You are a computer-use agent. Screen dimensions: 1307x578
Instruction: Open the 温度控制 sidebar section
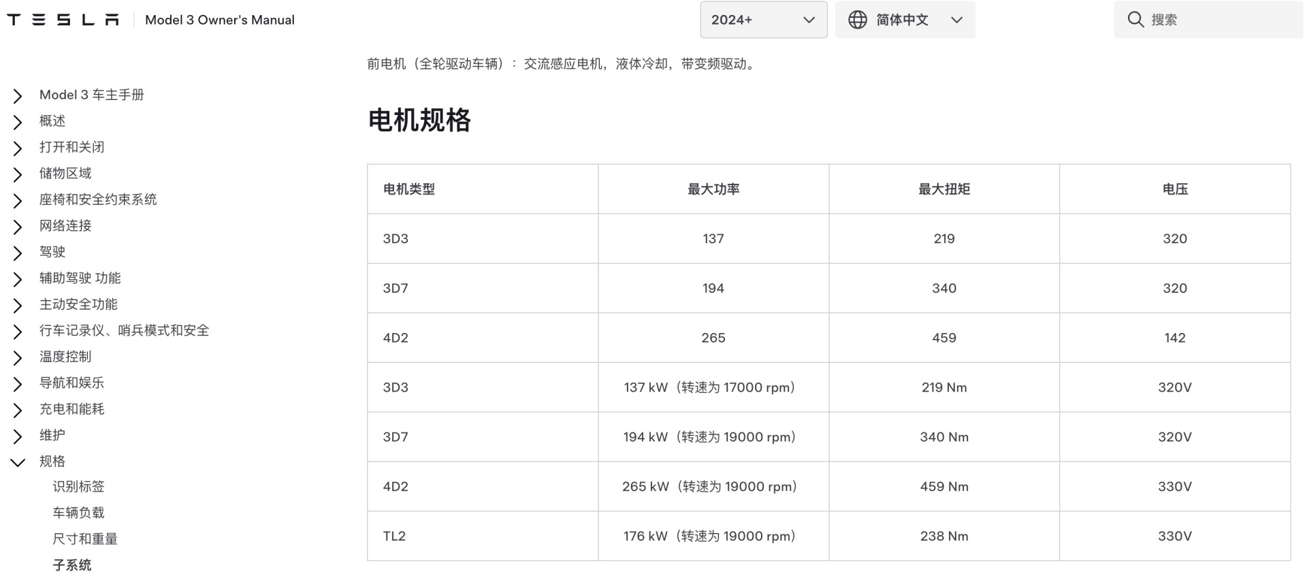point(65,357)
